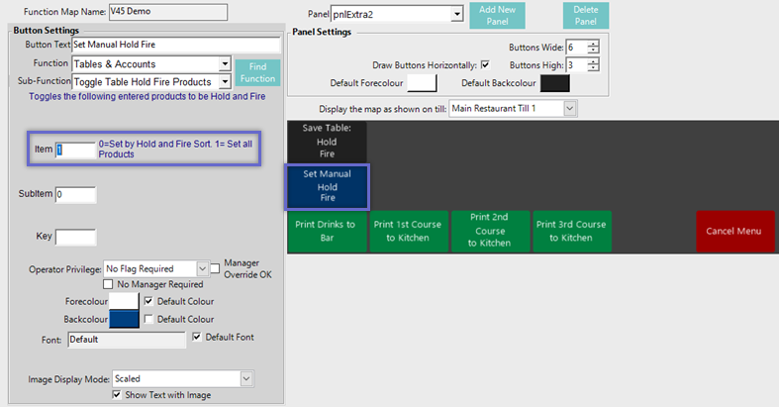Click the Find Function button

pyautogui.click(x=257, y=72)
